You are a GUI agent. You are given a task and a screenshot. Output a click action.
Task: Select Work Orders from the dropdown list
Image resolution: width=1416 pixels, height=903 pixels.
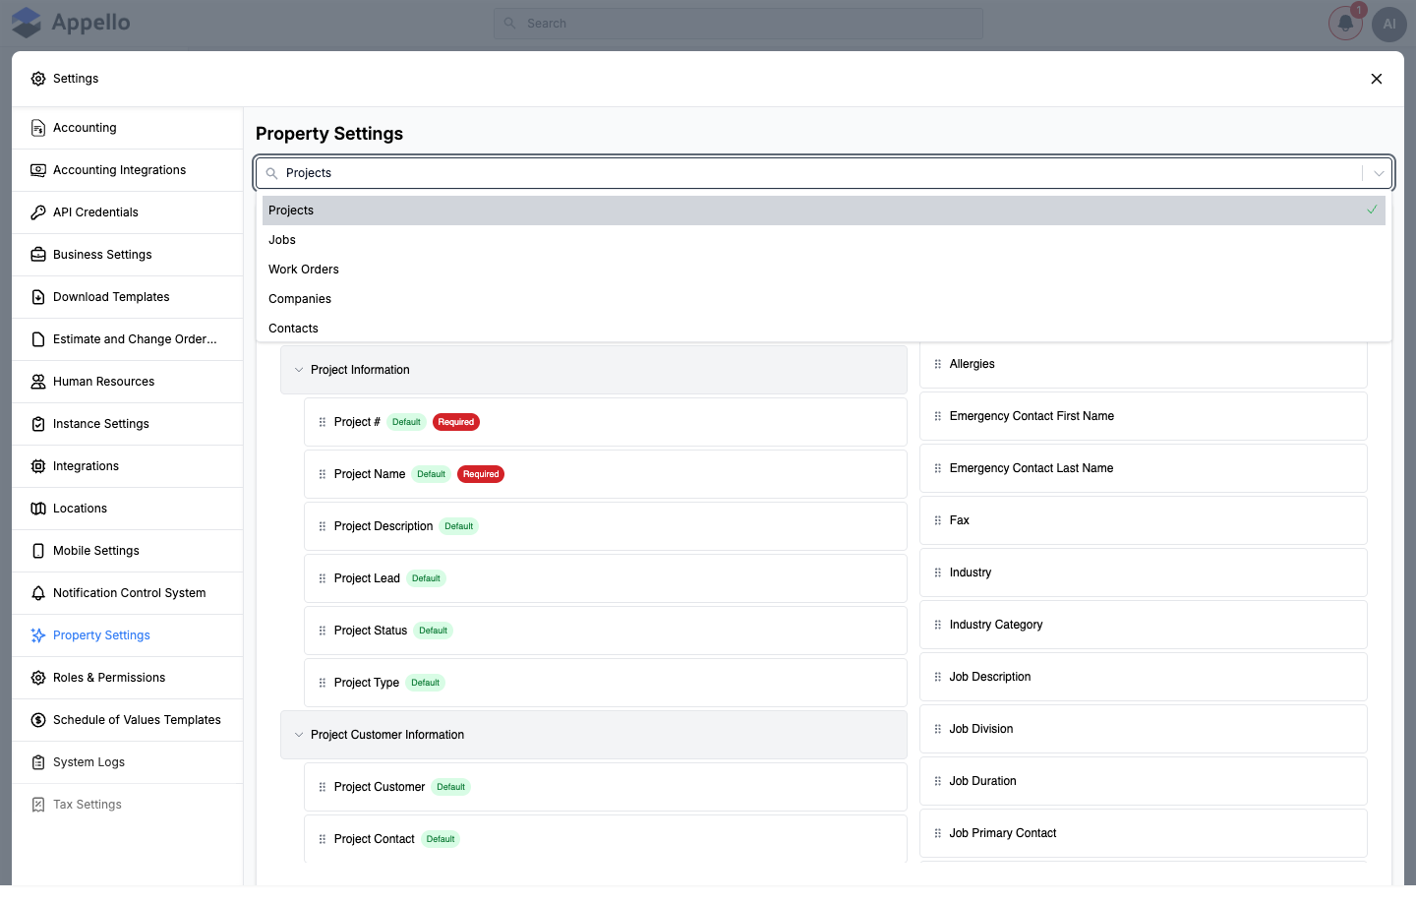click(x=824, y=270)
